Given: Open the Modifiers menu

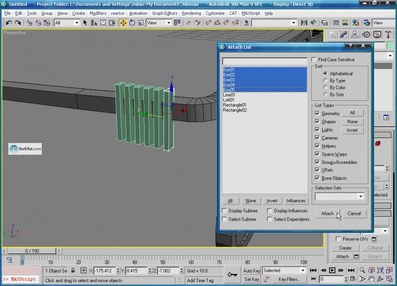Looking at the screenshot, I should pos(98,13).
